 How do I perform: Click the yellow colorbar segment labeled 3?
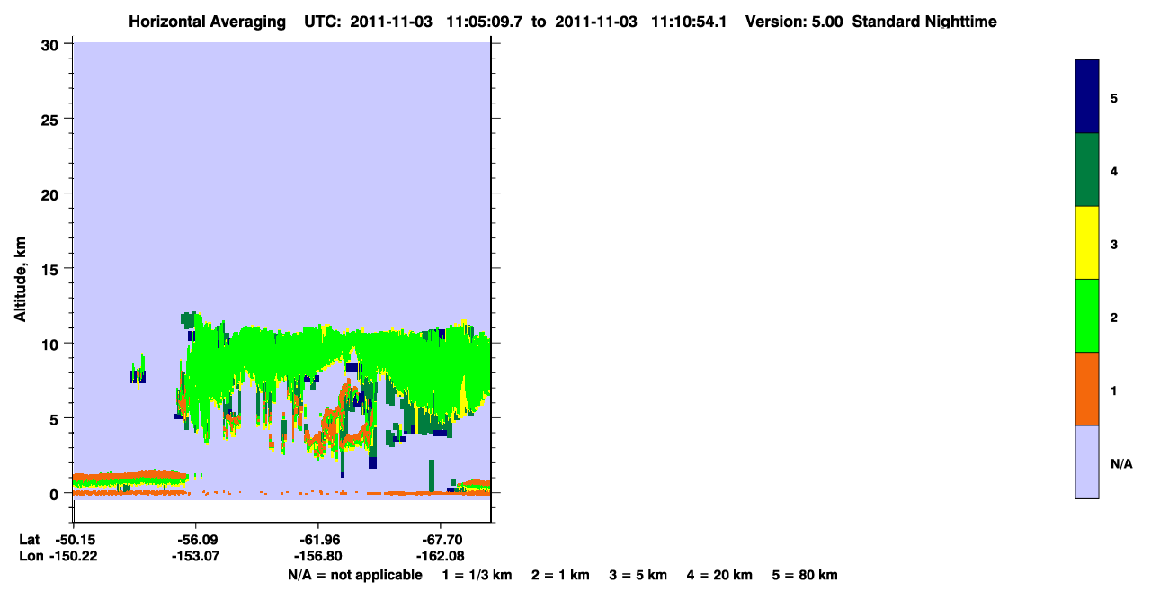tap(1087, 243)
